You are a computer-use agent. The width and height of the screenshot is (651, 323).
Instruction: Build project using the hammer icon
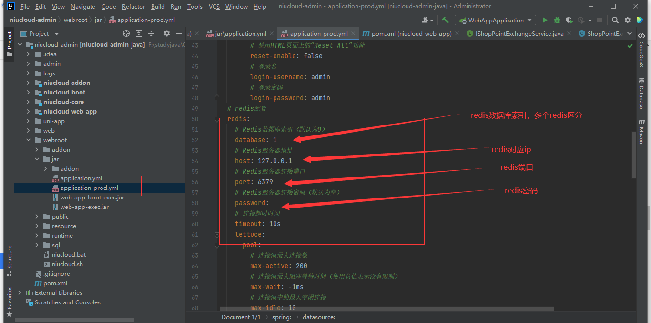pyautogui.click(x=445, y=20)
